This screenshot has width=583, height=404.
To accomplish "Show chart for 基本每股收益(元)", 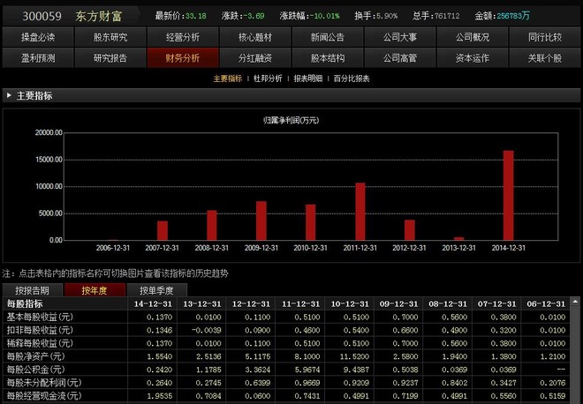I will coord(40,317).
